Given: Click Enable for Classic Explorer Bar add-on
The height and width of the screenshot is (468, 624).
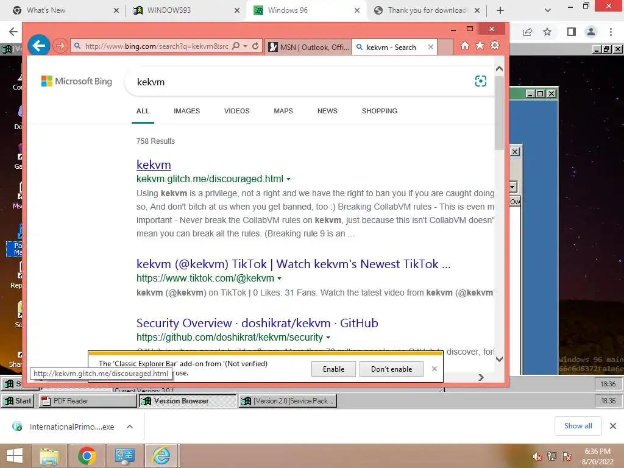Looking at the screenshot, I should pos(333,369).
